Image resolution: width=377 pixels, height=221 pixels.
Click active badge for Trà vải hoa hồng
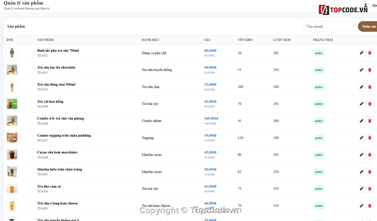click(319, 104)
